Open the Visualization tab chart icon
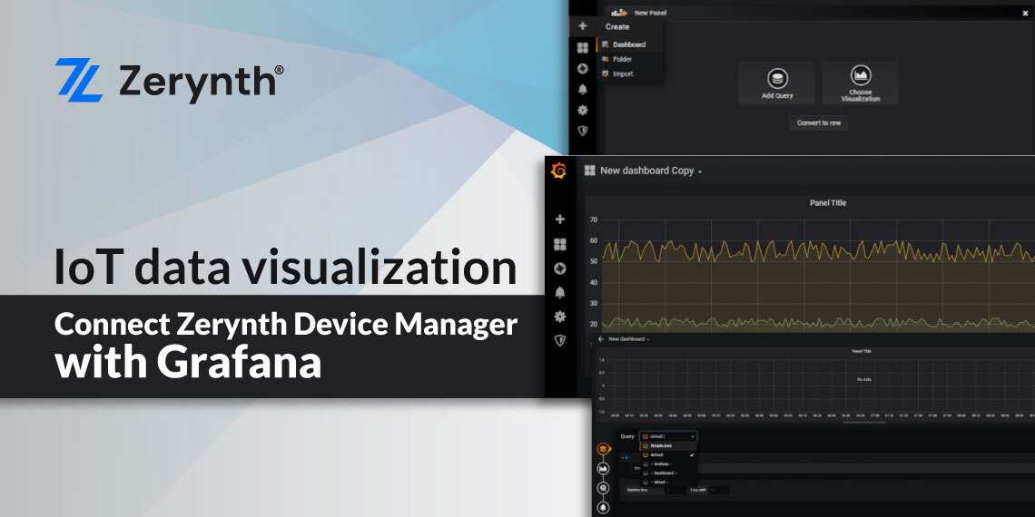The height and width of the screenshot is (517, 1035). coord(603,468)
